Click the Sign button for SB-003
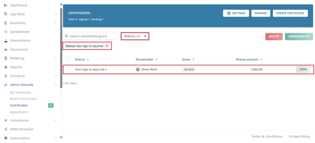The image size is (315, 143). (303, 69)
